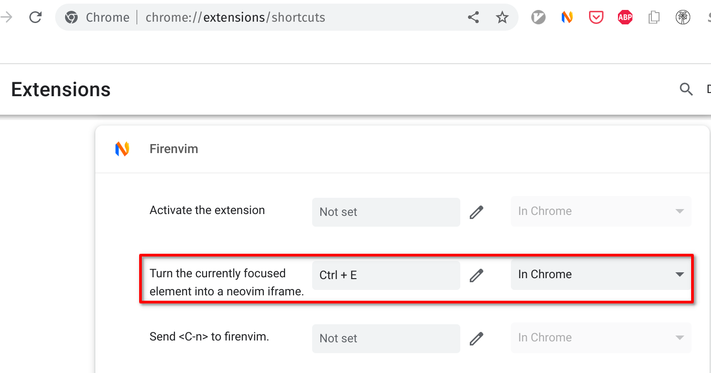
Task: Bookmark the page with the star icon
Action: tap(502, 17)
